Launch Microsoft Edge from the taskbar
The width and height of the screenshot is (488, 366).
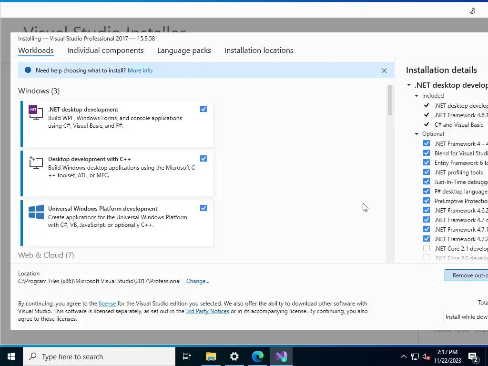point(258,356)
